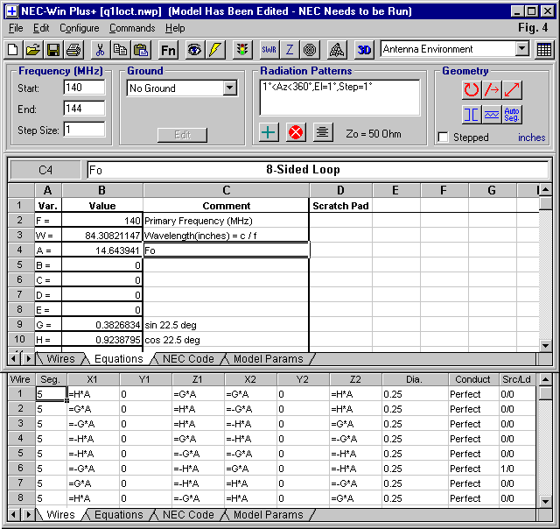
Task: Click the Rotate geometry icon
Action: (472, 89)
